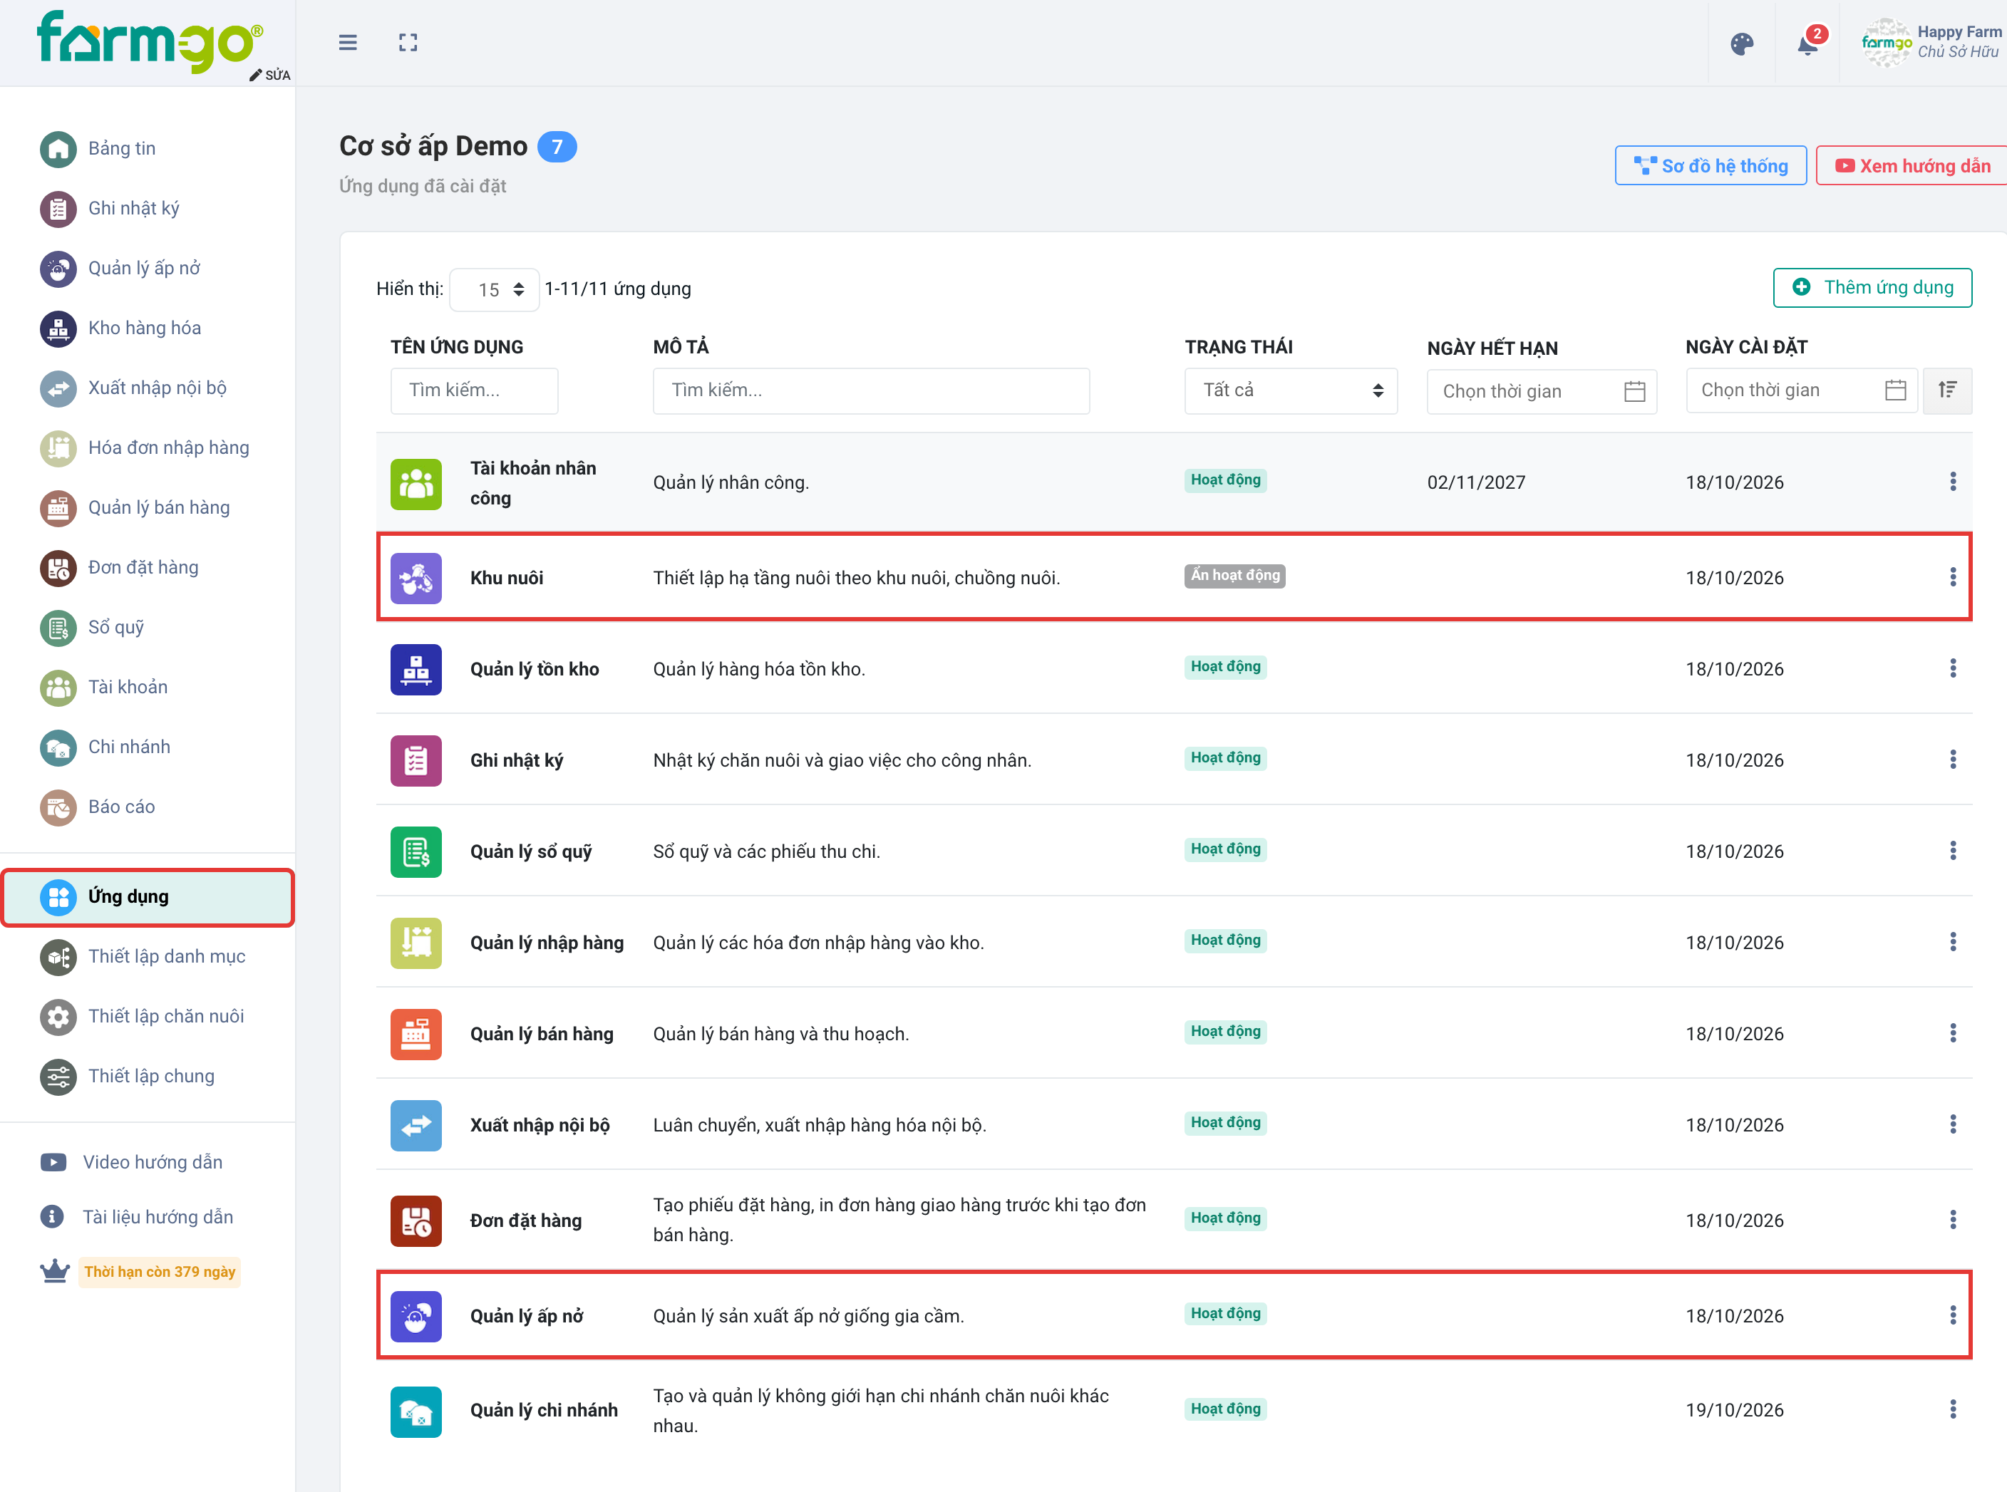Click the Xem hướng dẫn button

click(x=1911, y=166)
